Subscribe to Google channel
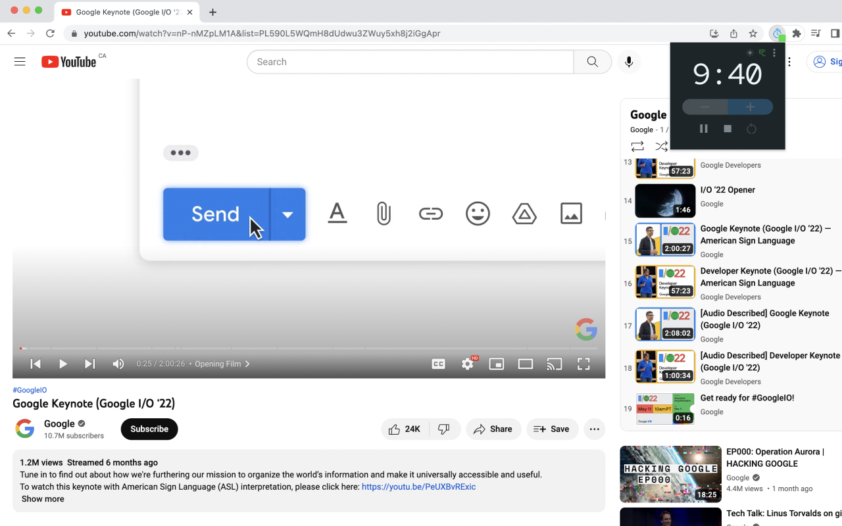Image resolution: width=842 pixels, height=526 pixels. coord(149,429)
